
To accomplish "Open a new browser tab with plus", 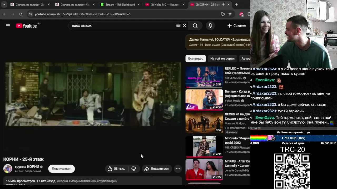I will click(x=236, y=4).
